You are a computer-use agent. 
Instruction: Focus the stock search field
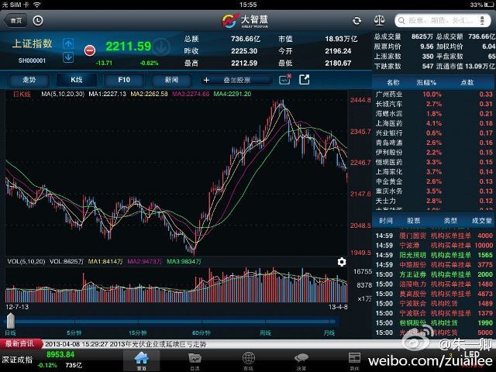coord(443,21)
